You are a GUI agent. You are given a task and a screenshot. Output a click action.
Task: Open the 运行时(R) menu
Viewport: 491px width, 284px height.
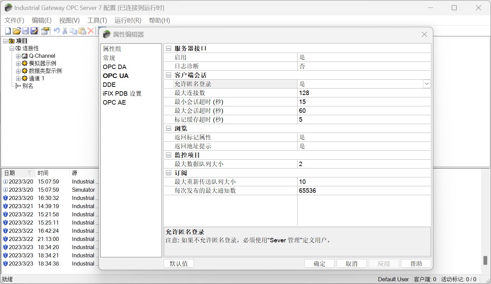(128, 21)
